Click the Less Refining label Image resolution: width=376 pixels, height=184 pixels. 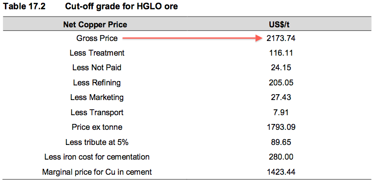pos(97,83)
